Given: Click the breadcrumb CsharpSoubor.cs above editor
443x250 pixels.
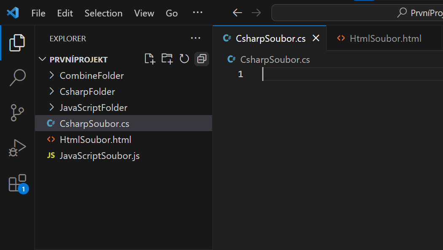Looking at the screenshot, I should click(x=275, y=59).
